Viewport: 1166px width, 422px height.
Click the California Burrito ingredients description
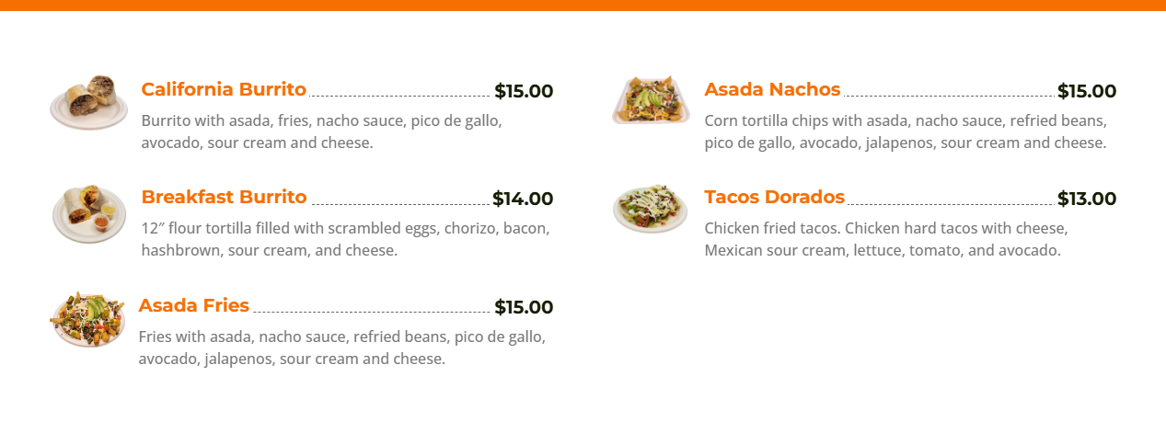(x=321, y=131)
